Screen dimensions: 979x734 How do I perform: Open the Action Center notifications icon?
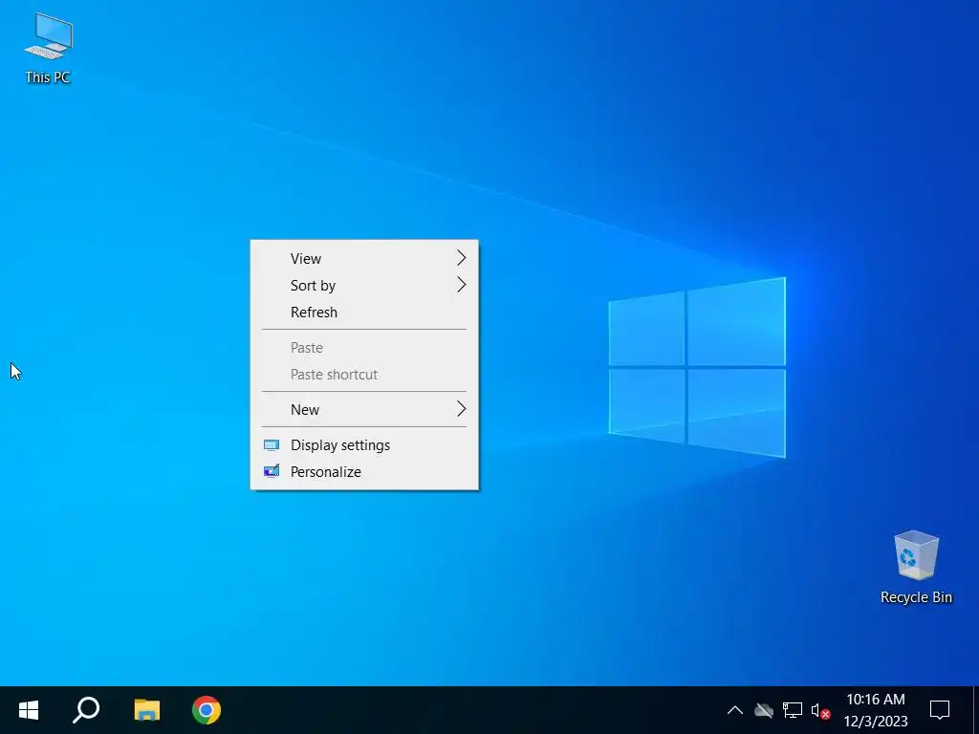[x=940, y=710]
